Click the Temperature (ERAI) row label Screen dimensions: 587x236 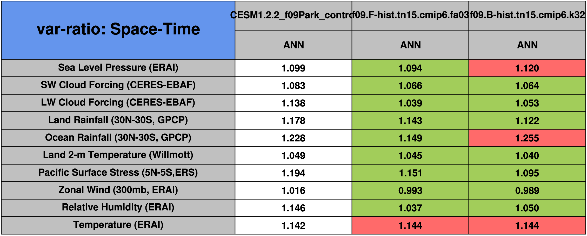(x=118, y=225)
